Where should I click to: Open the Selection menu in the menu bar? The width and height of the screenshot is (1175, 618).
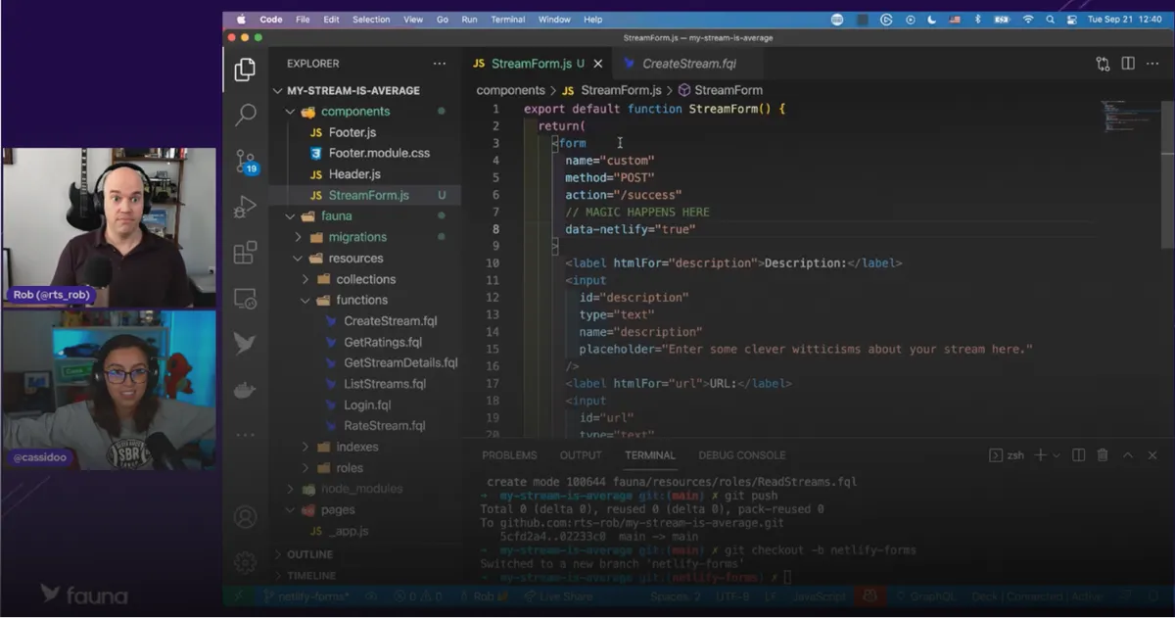tap(371, 19)
